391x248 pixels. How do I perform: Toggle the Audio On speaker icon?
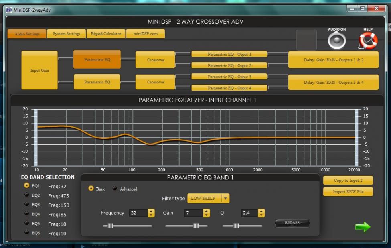coord(336,41)
